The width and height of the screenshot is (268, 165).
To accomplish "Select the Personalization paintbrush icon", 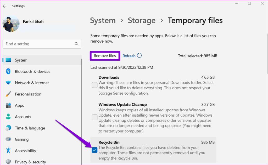I will click(8, 94).
